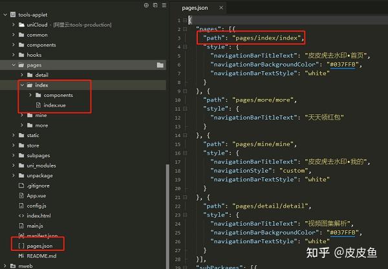The image size is (388, 269).
Task: Click the locate-current-file target icon above the project tree
Action: pos(146,5)
